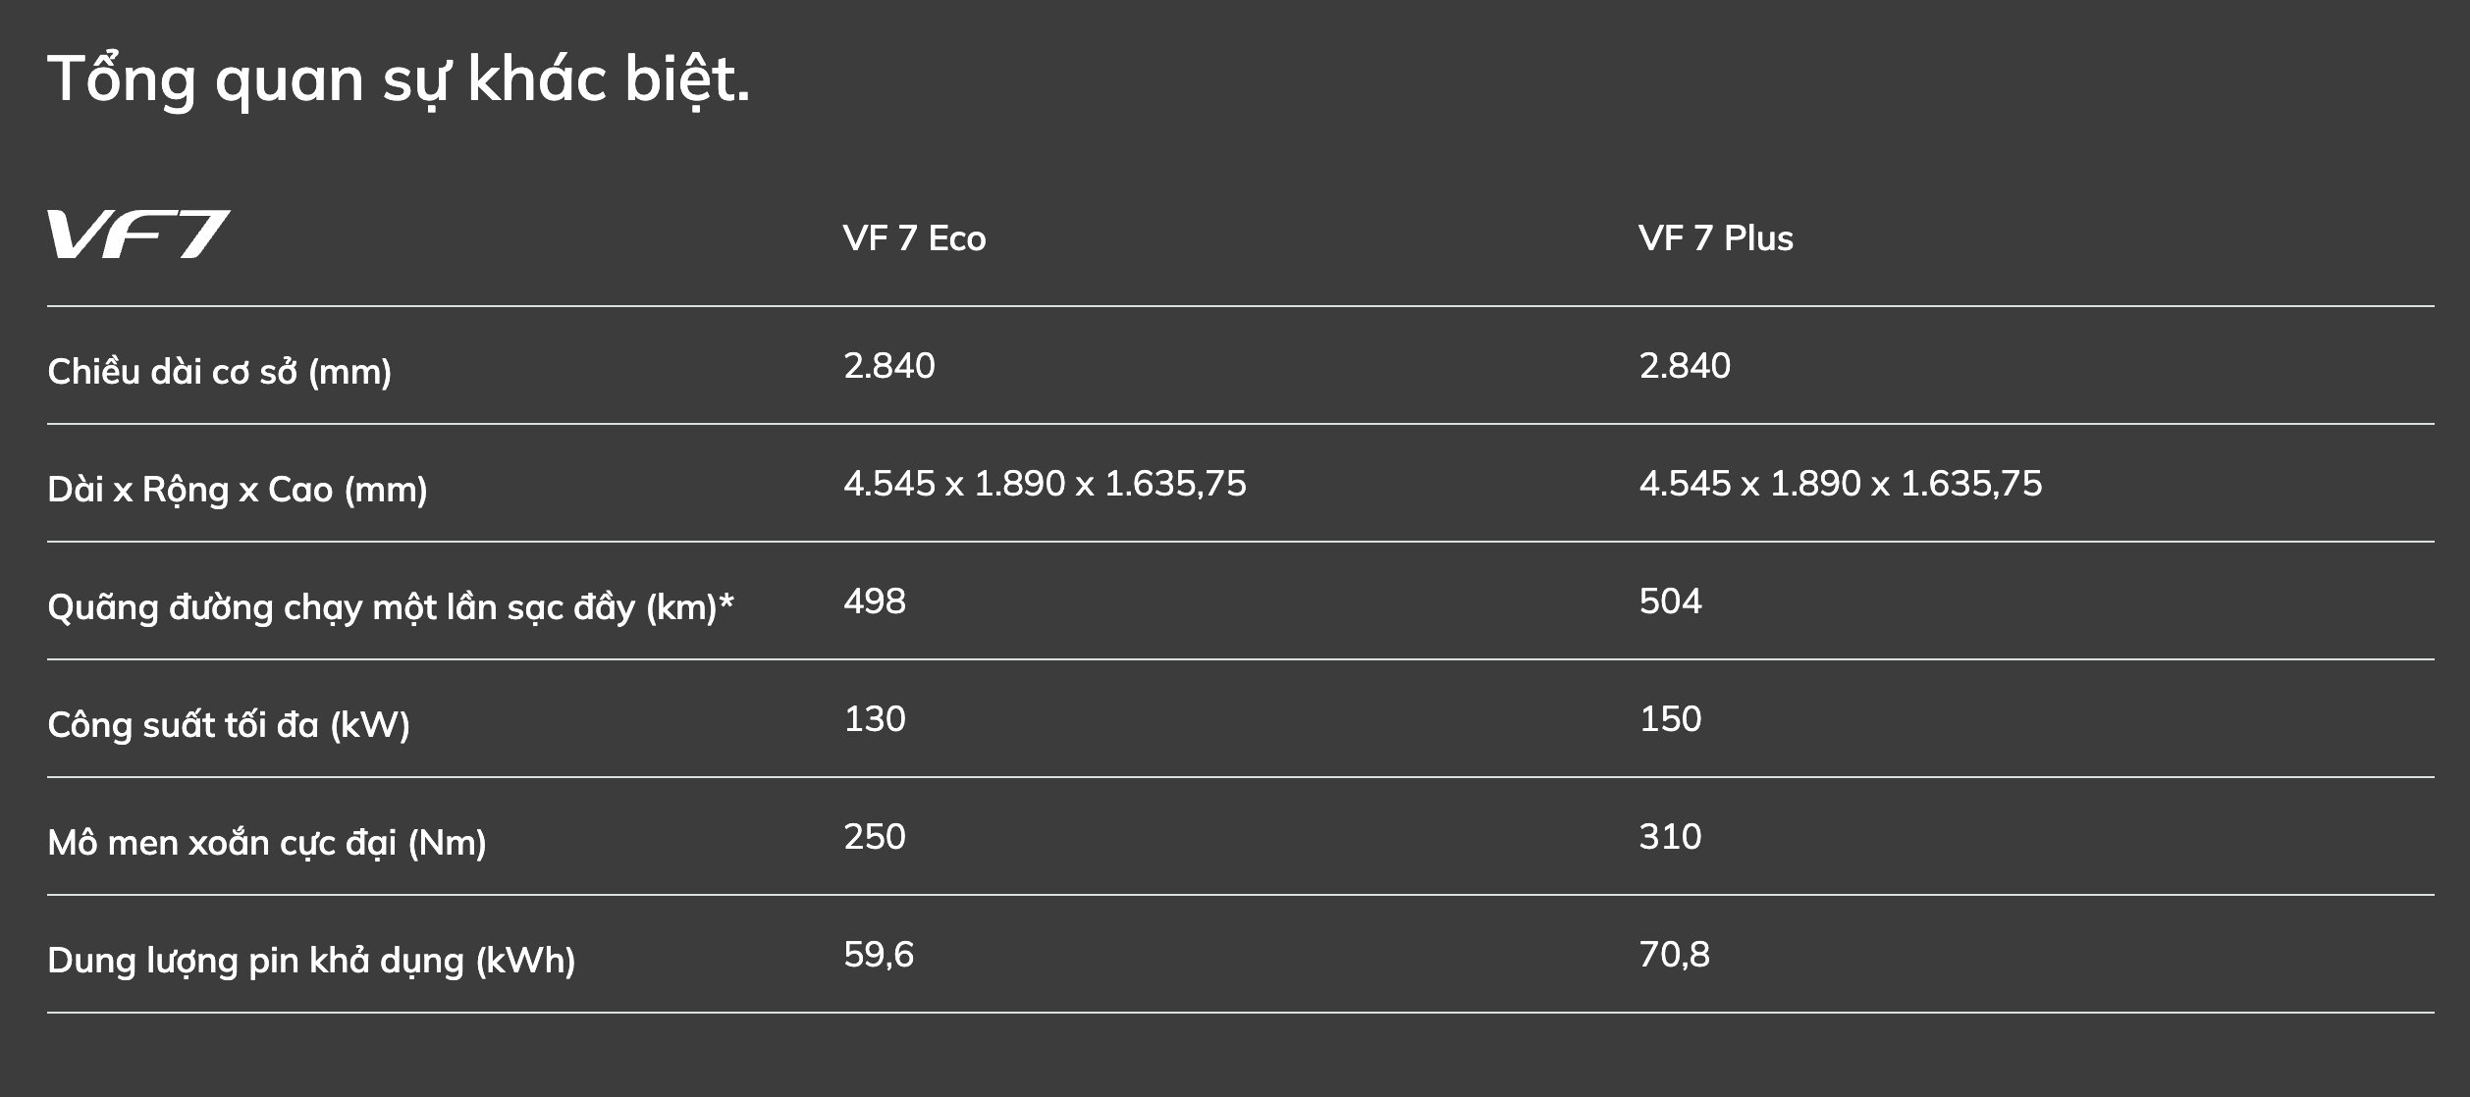The width and height of the screenshot is (2470, 1097).
Task: Click the VF 7 Plus dimensions value
Action: click(1840, 484)
